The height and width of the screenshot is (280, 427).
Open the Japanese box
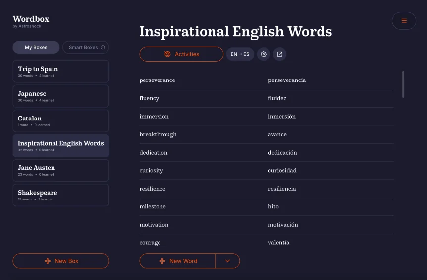(x=61, y=96)
